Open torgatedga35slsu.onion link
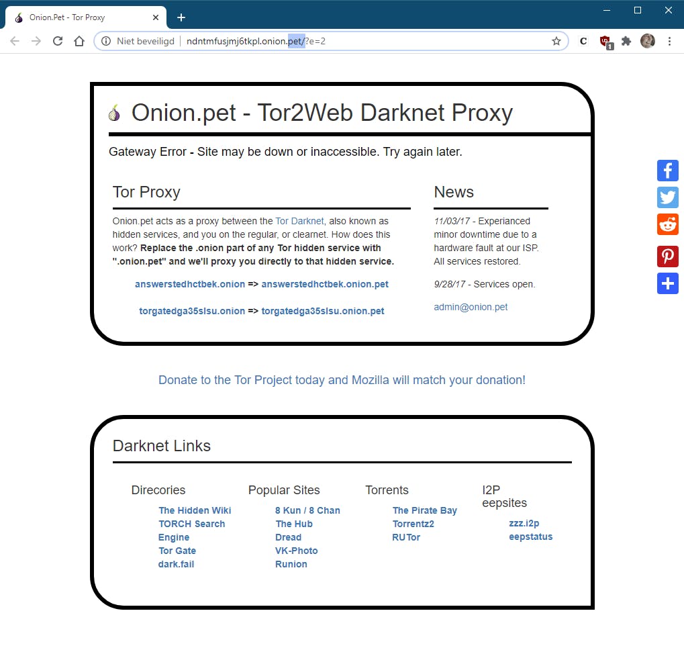This screenshot has width=684, height=650. click(x=192, y=311)
